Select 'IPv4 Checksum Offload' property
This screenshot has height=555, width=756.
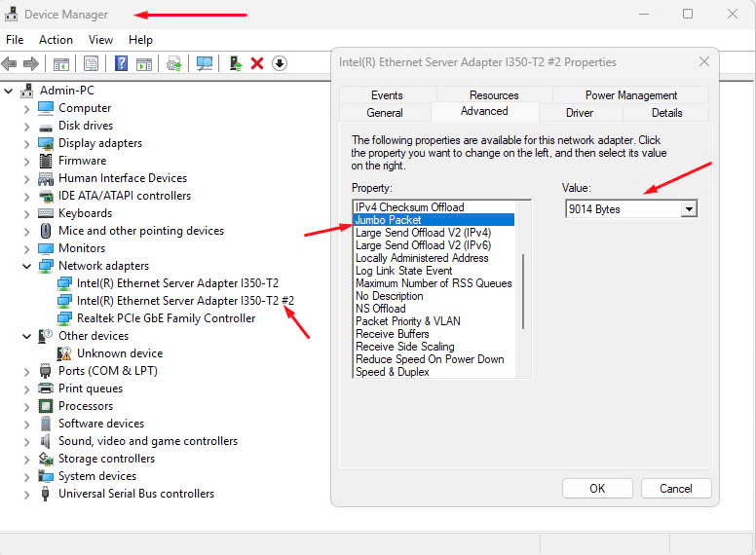pos(409,207)
